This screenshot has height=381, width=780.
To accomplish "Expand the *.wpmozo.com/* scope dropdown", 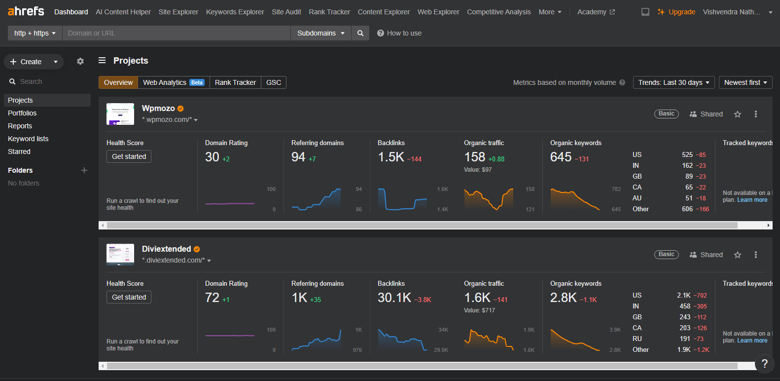I will [x=170, y=120].
